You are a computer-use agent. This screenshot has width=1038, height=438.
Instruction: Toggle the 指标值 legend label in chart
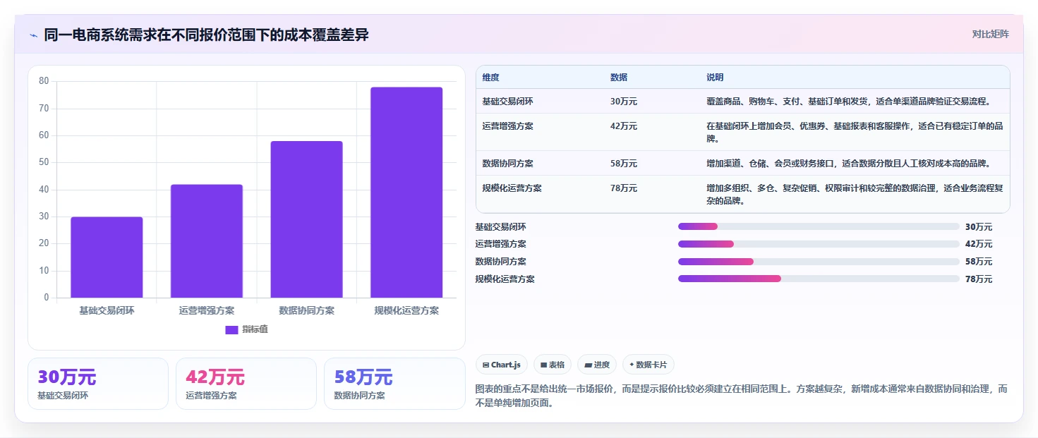coord(255,329)
